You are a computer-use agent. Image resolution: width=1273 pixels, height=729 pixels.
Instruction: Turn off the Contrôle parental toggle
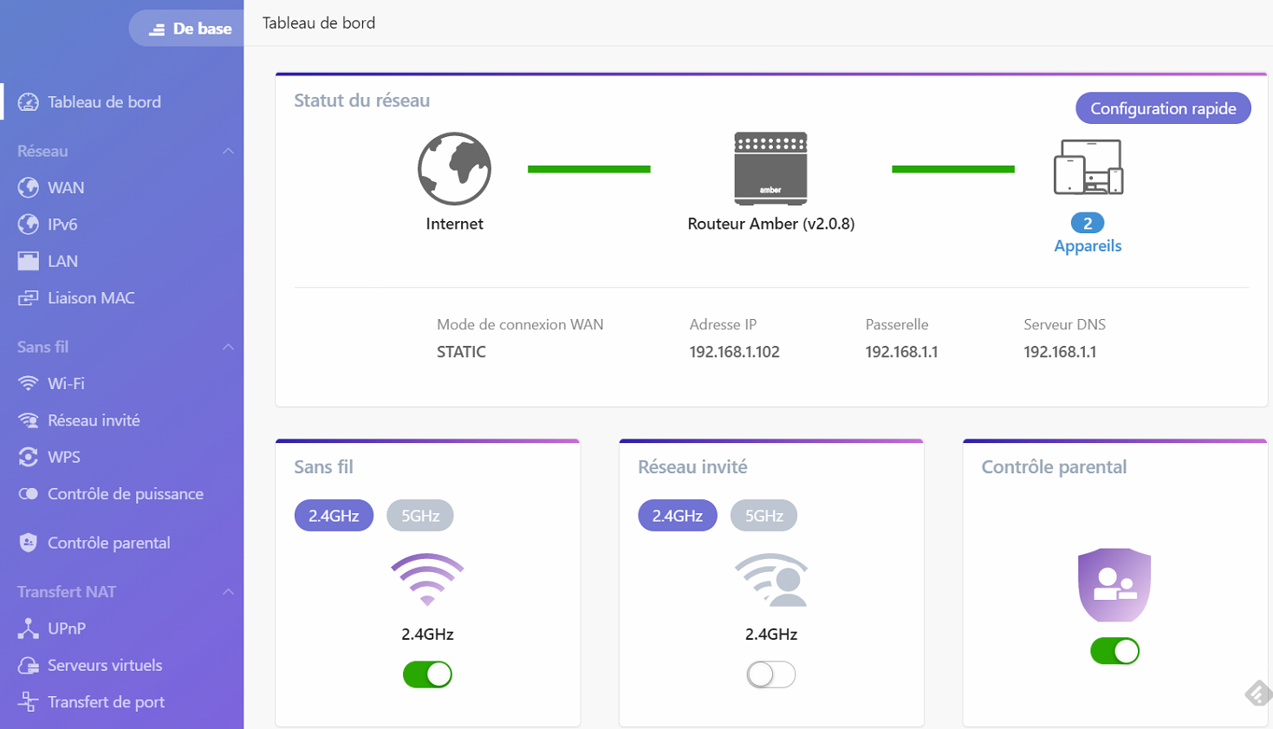click(1114, 651)
